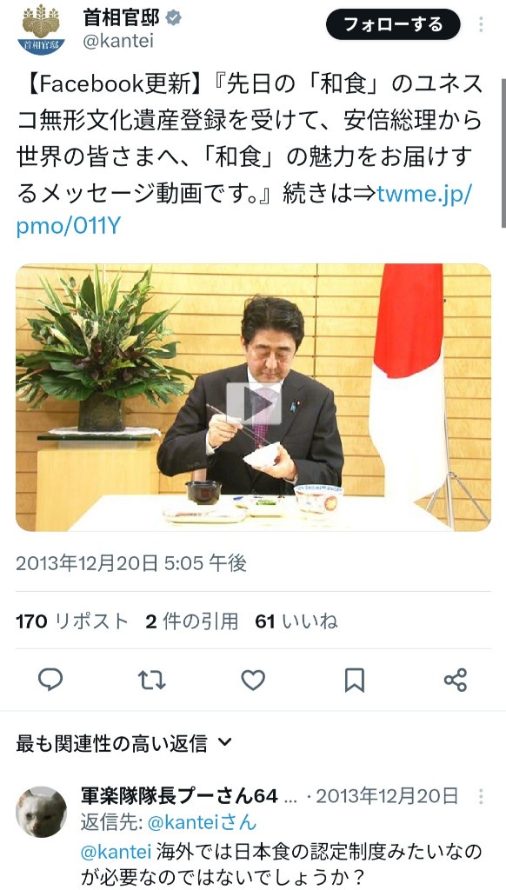
Task: Play the embedded video
Action: point(254,404)
